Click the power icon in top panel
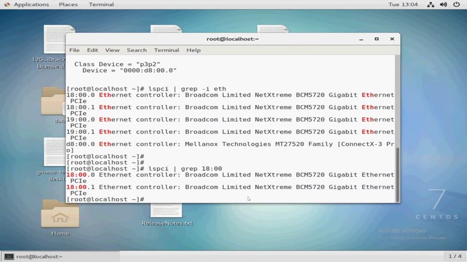Viewport: 467px width, 262px height. pyautogui.click(x=456, y=4)
